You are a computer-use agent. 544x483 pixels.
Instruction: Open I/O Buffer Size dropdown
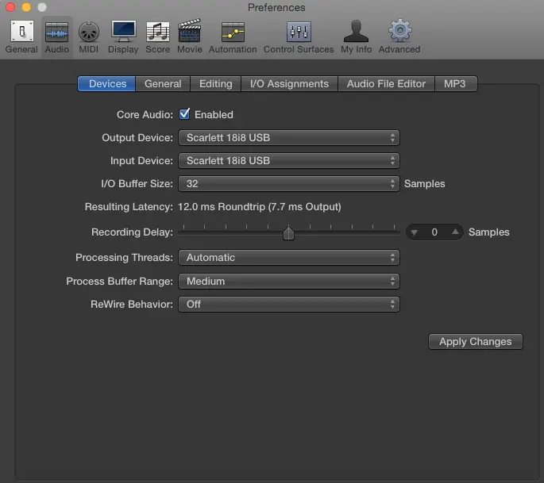click(x=289, y=184)
